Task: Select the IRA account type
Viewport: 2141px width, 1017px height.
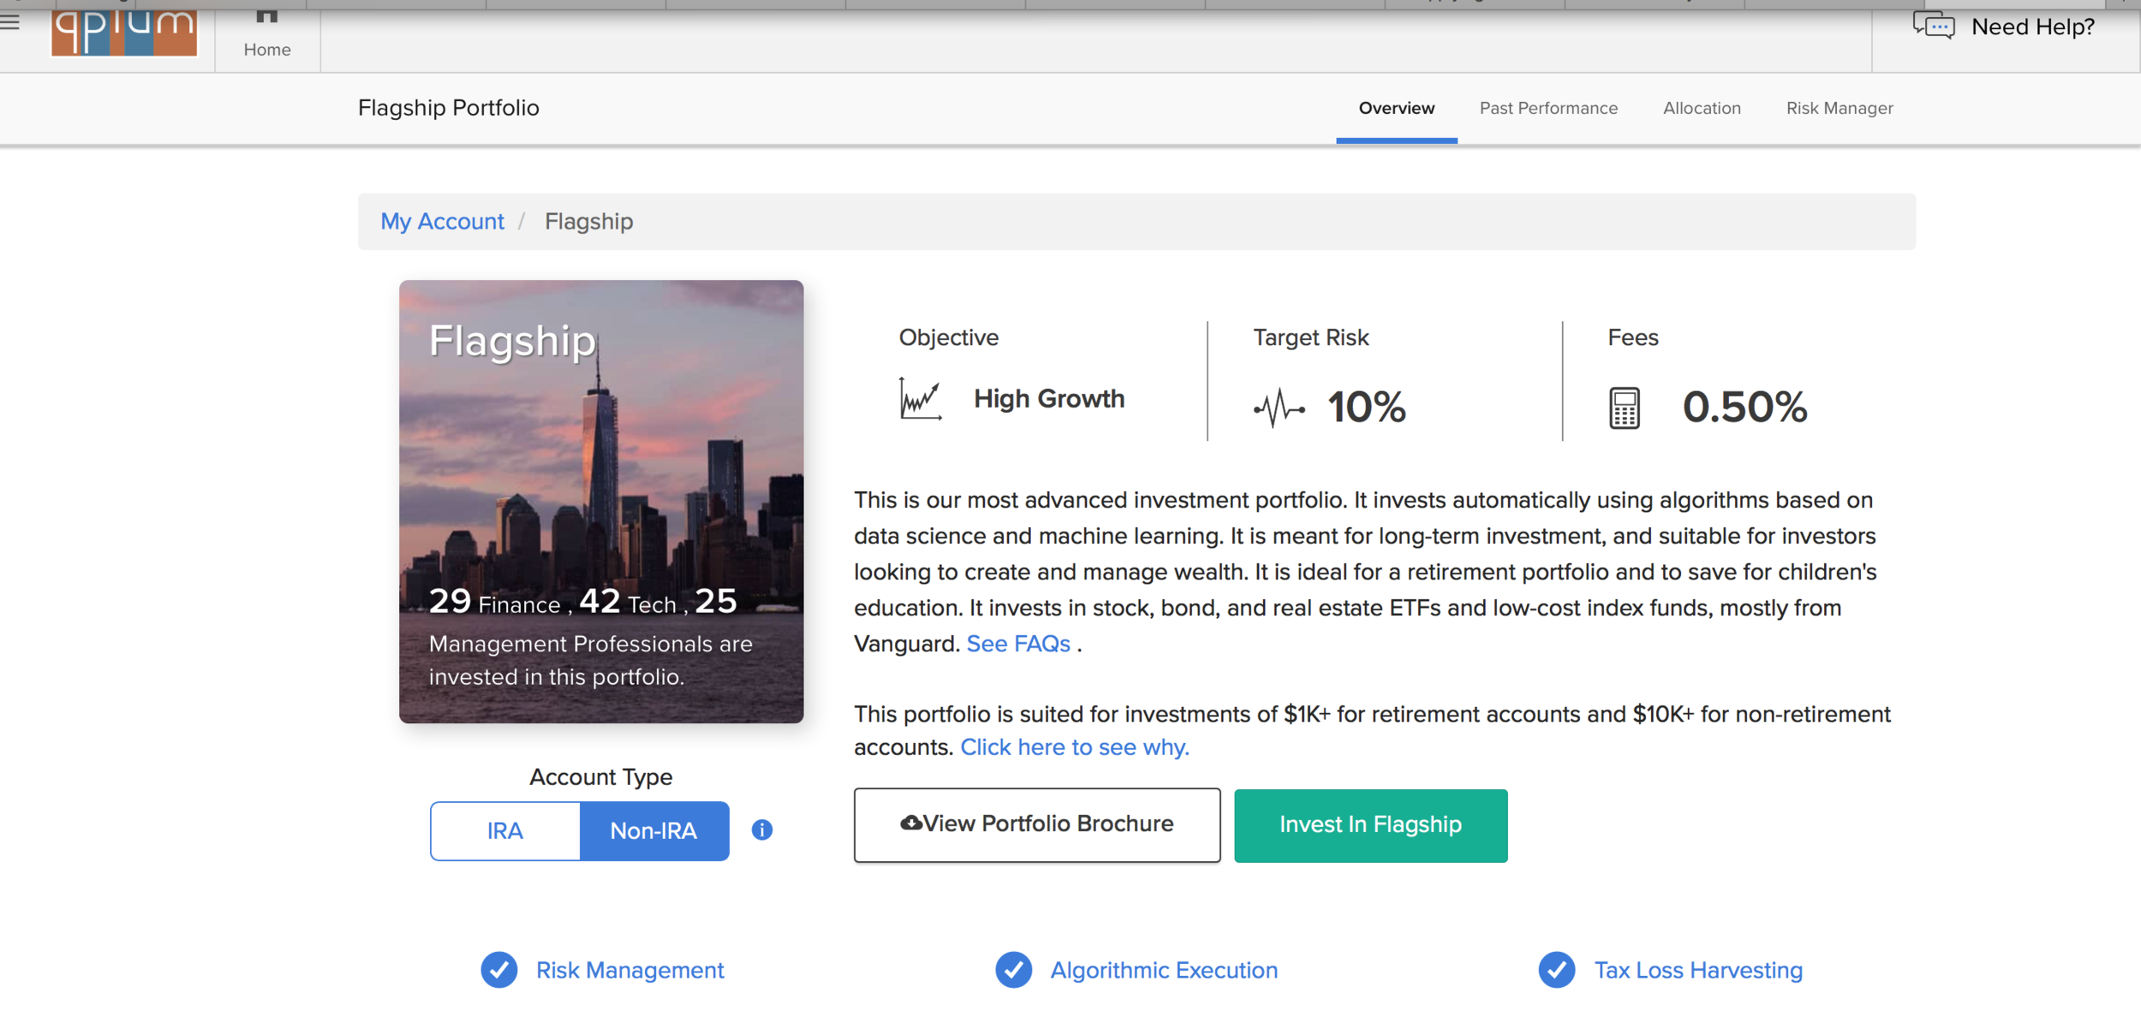Action: [505, 830]
